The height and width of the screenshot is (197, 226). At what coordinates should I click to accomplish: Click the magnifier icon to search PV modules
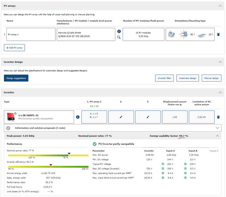119,37
